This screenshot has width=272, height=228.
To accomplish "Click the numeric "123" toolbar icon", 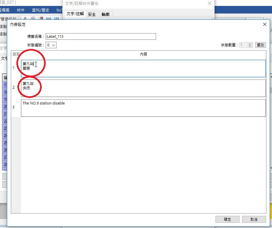I will click(56, 18).
